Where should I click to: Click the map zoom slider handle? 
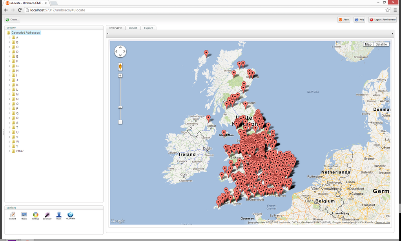[x=120, y=107]
